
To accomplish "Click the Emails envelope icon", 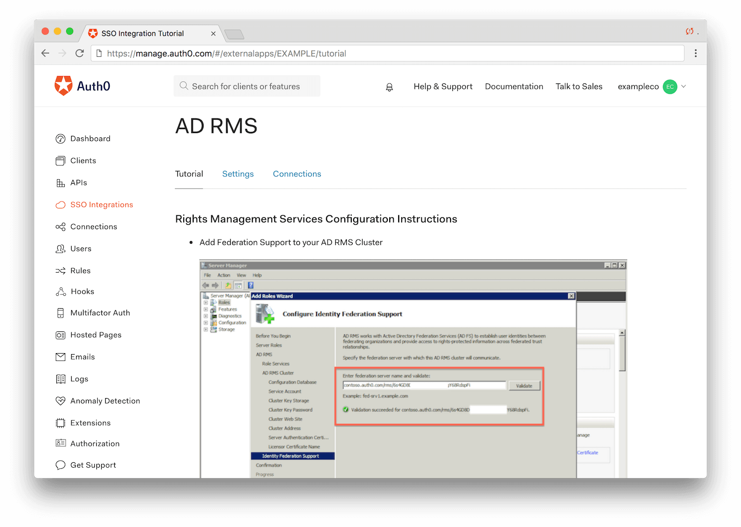I will coord(60,357).
